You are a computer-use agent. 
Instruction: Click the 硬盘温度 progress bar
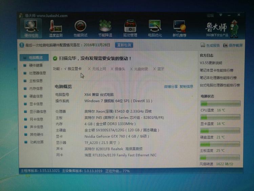pos(220,131)
